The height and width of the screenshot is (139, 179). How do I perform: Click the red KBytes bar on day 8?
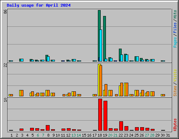48,128
